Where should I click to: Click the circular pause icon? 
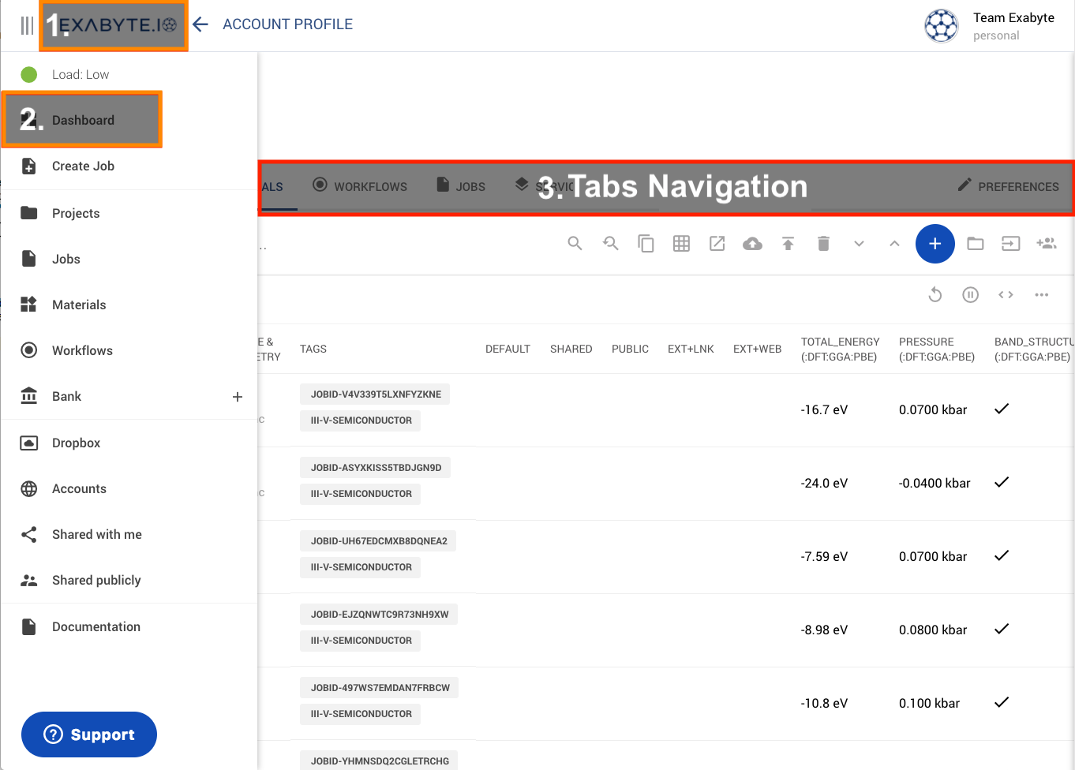coord(970,295)
